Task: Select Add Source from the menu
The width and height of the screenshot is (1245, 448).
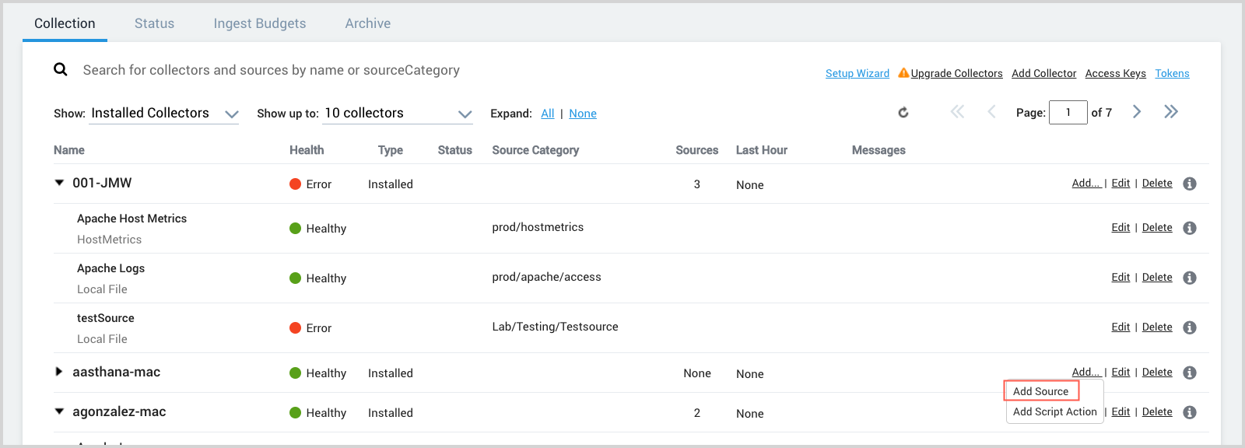Action: (x=1040, y=391)
